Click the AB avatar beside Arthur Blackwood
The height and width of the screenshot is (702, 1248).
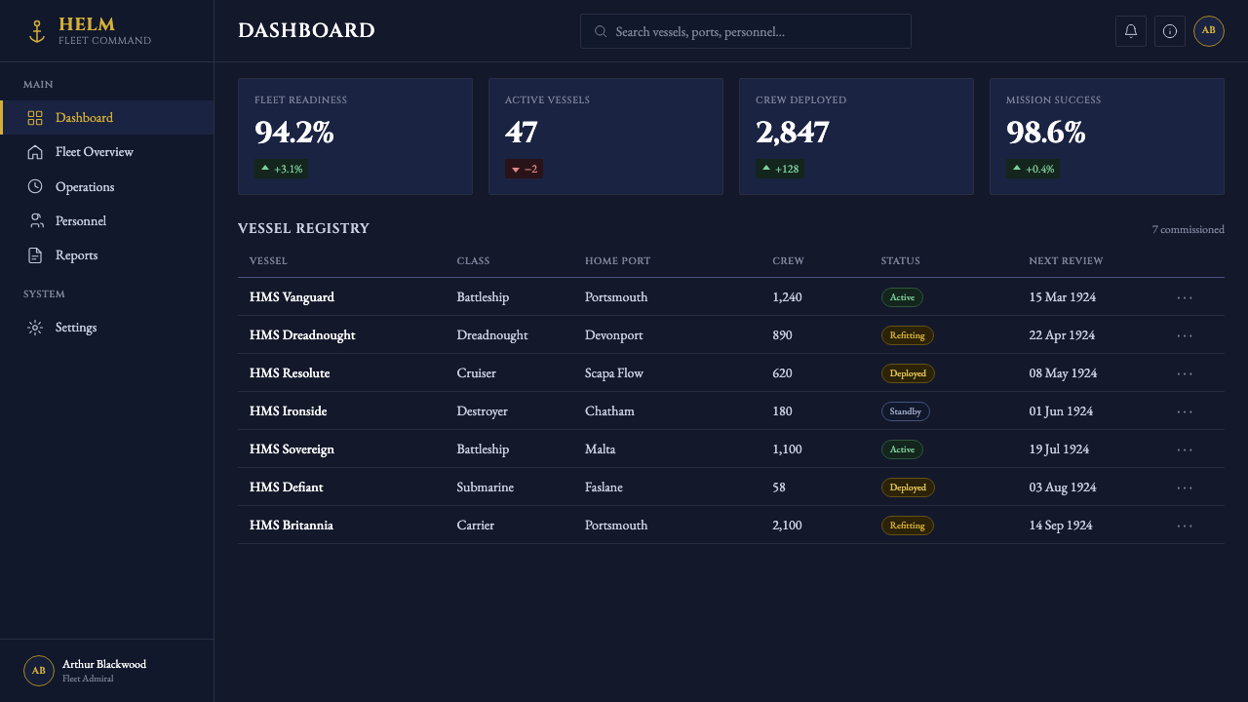pos(39,671)
